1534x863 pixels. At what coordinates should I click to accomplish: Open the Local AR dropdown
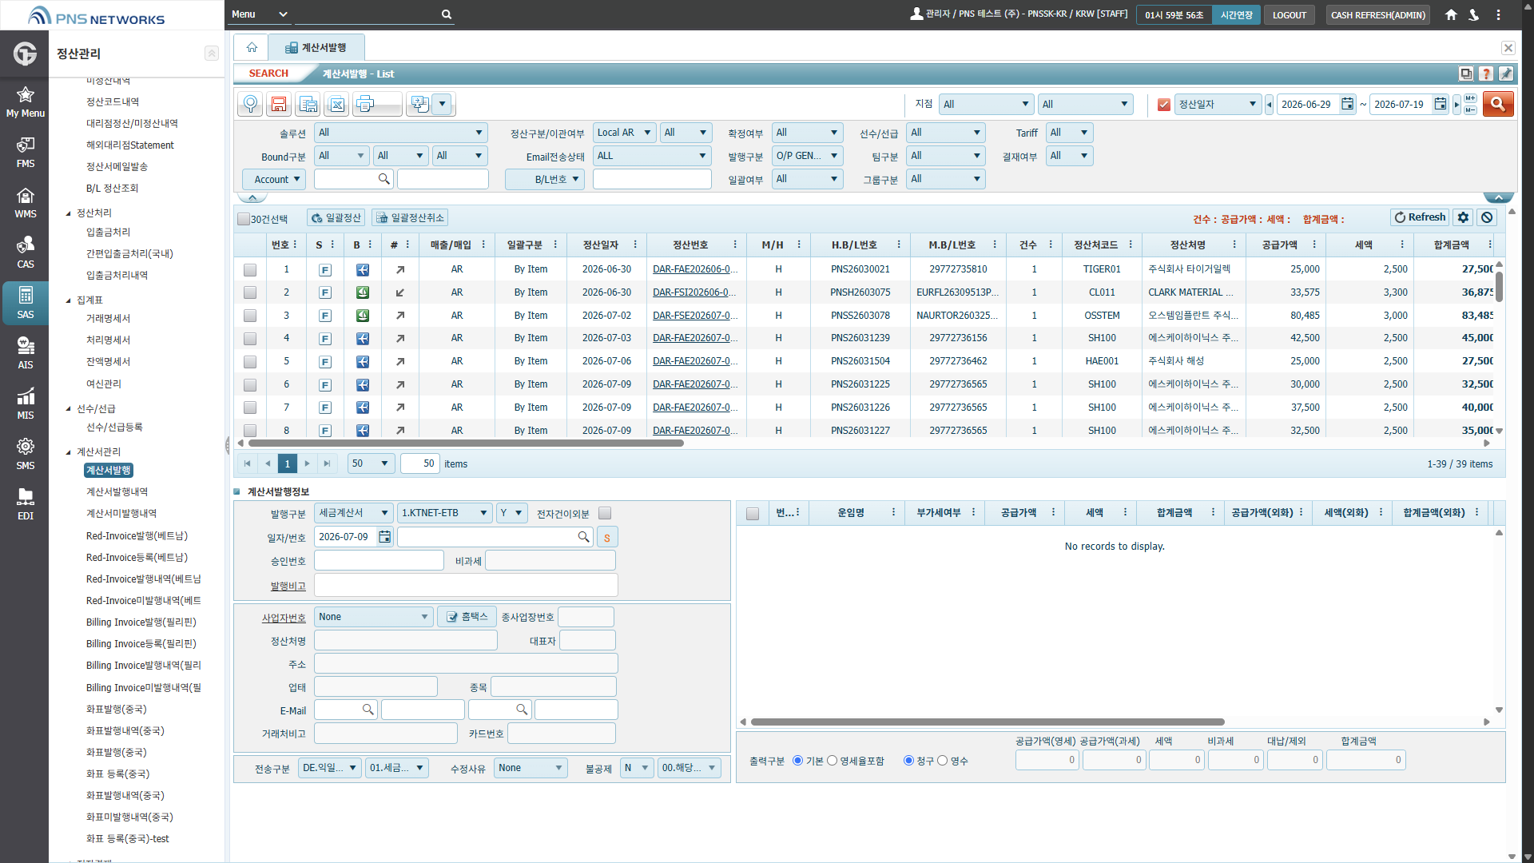625,133
